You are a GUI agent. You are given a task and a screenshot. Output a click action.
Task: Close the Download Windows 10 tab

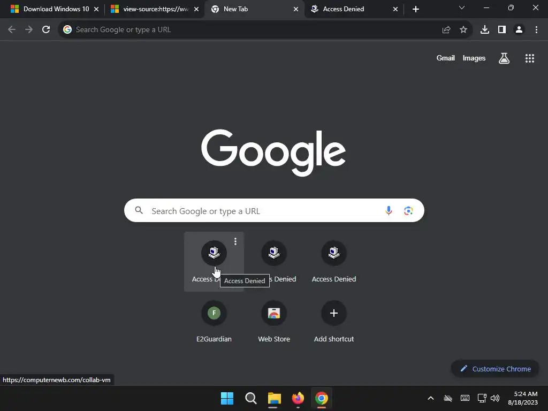click(96, 10)
